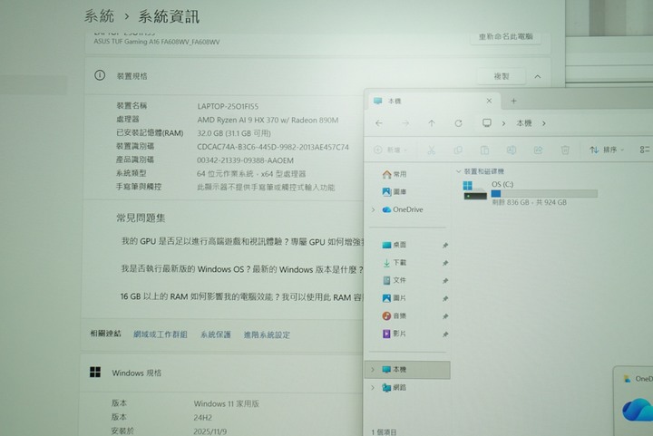Image resolution: width=653 pixels, height=436 pixels.
Task: Click the Cut scissors icon in Explorer toolbar
Action: coord(432,150)
